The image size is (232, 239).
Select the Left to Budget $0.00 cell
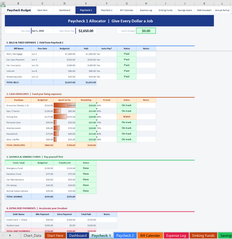point(146,31)
